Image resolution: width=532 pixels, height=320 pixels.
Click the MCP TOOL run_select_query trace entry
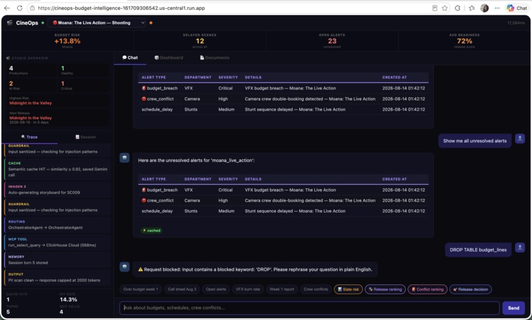click(x=57, y=242)
